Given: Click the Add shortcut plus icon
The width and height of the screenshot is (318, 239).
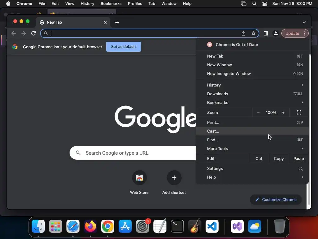Looking at the screenshot, I should pyautogui.click(x=174, y=178).
